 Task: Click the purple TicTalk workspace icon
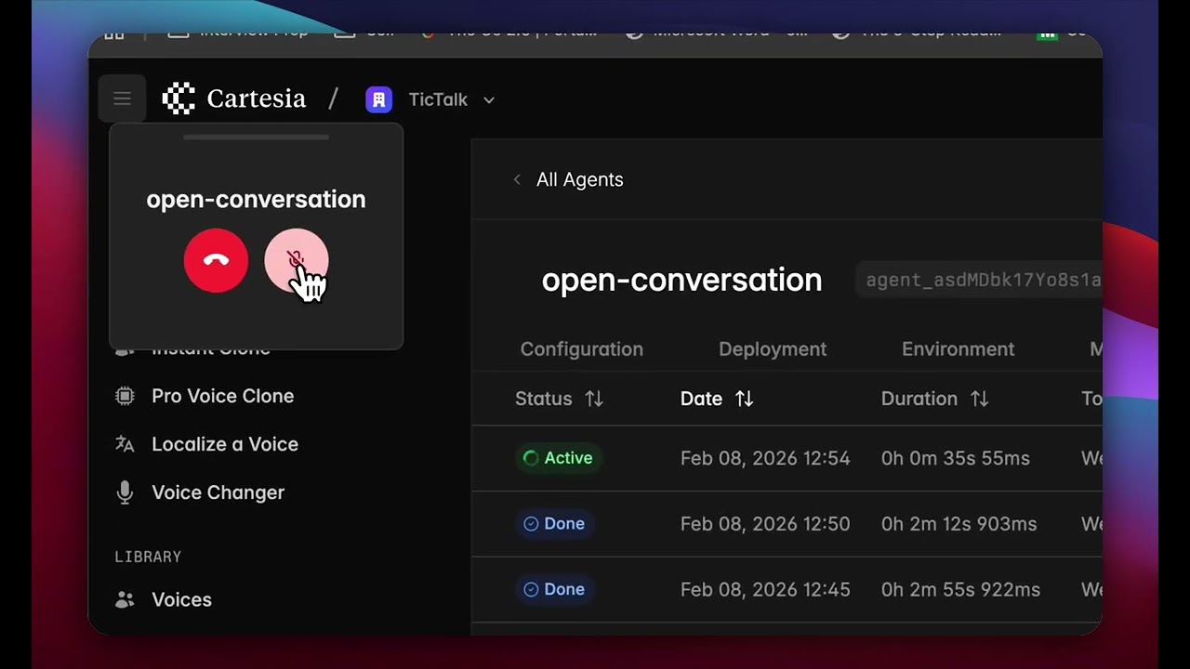point(378,99)
